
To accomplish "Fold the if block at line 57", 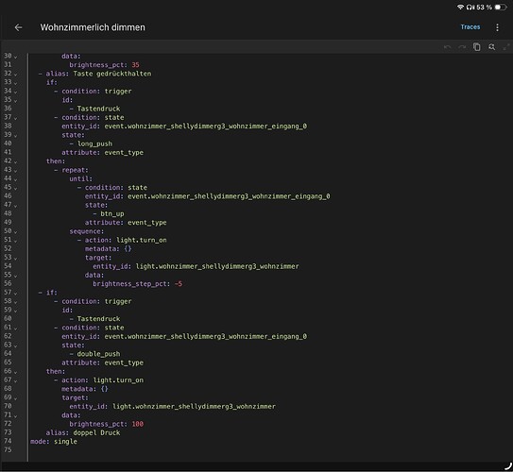I will point(15,294).
